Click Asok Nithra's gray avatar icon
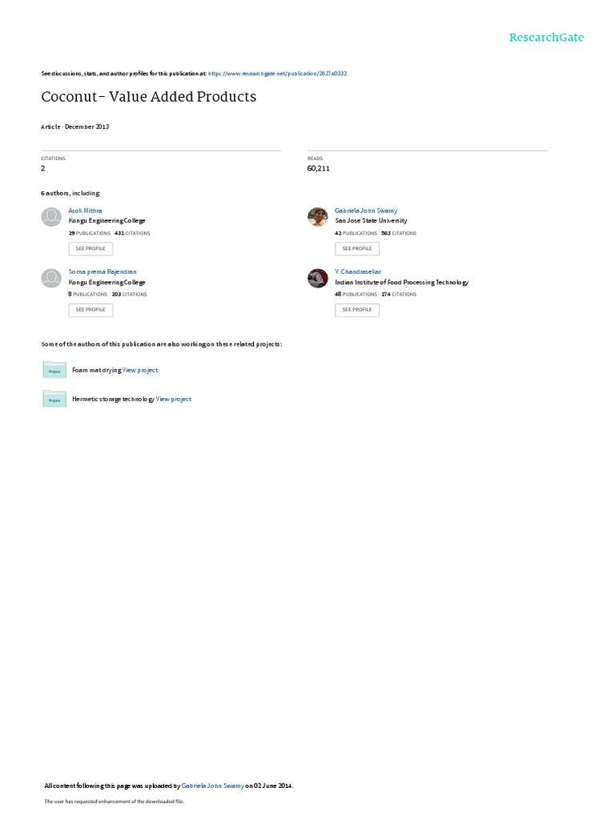Viewport: 615px width, 820px height. (51, 217)
